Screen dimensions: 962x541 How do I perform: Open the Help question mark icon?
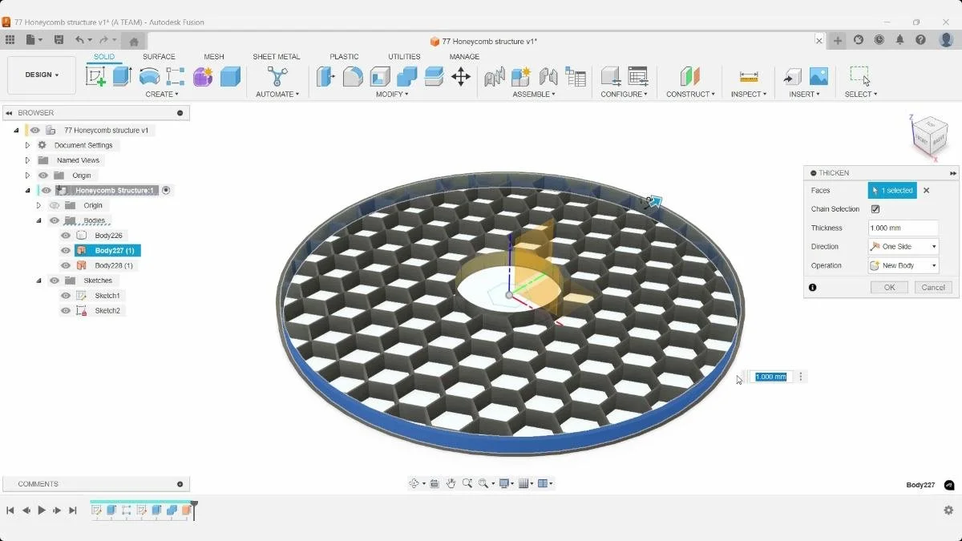921,40
